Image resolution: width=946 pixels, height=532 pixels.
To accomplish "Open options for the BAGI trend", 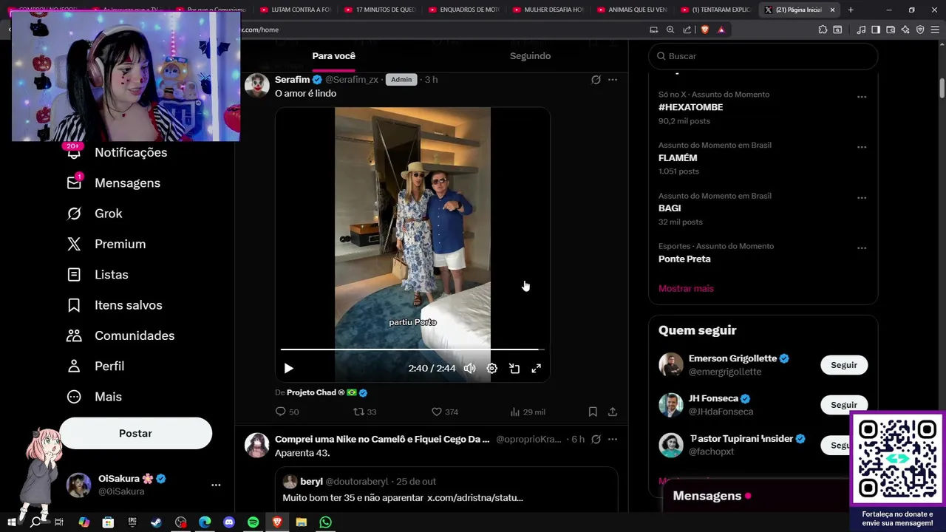I will pos(862,198).
